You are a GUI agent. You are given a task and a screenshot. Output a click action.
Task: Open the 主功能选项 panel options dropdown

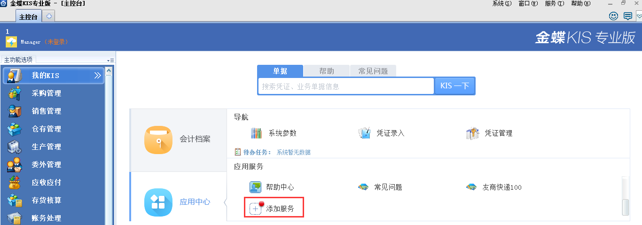(110, 60)
